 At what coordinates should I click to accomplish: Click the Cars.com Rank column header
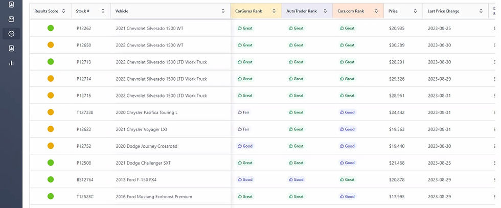click(x=351, y=11)
